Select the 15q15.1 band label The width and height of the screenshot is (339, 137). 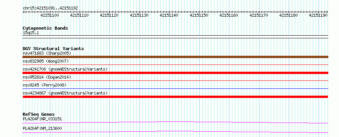[x=31, y=33]
